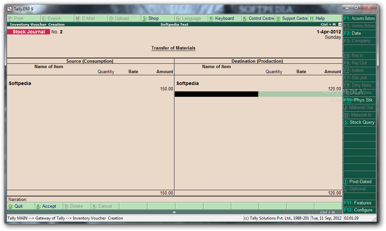The image size is (386, 231).
Task: Switch to F1: Accounts Buttons
Action: (x=359, y=19)
